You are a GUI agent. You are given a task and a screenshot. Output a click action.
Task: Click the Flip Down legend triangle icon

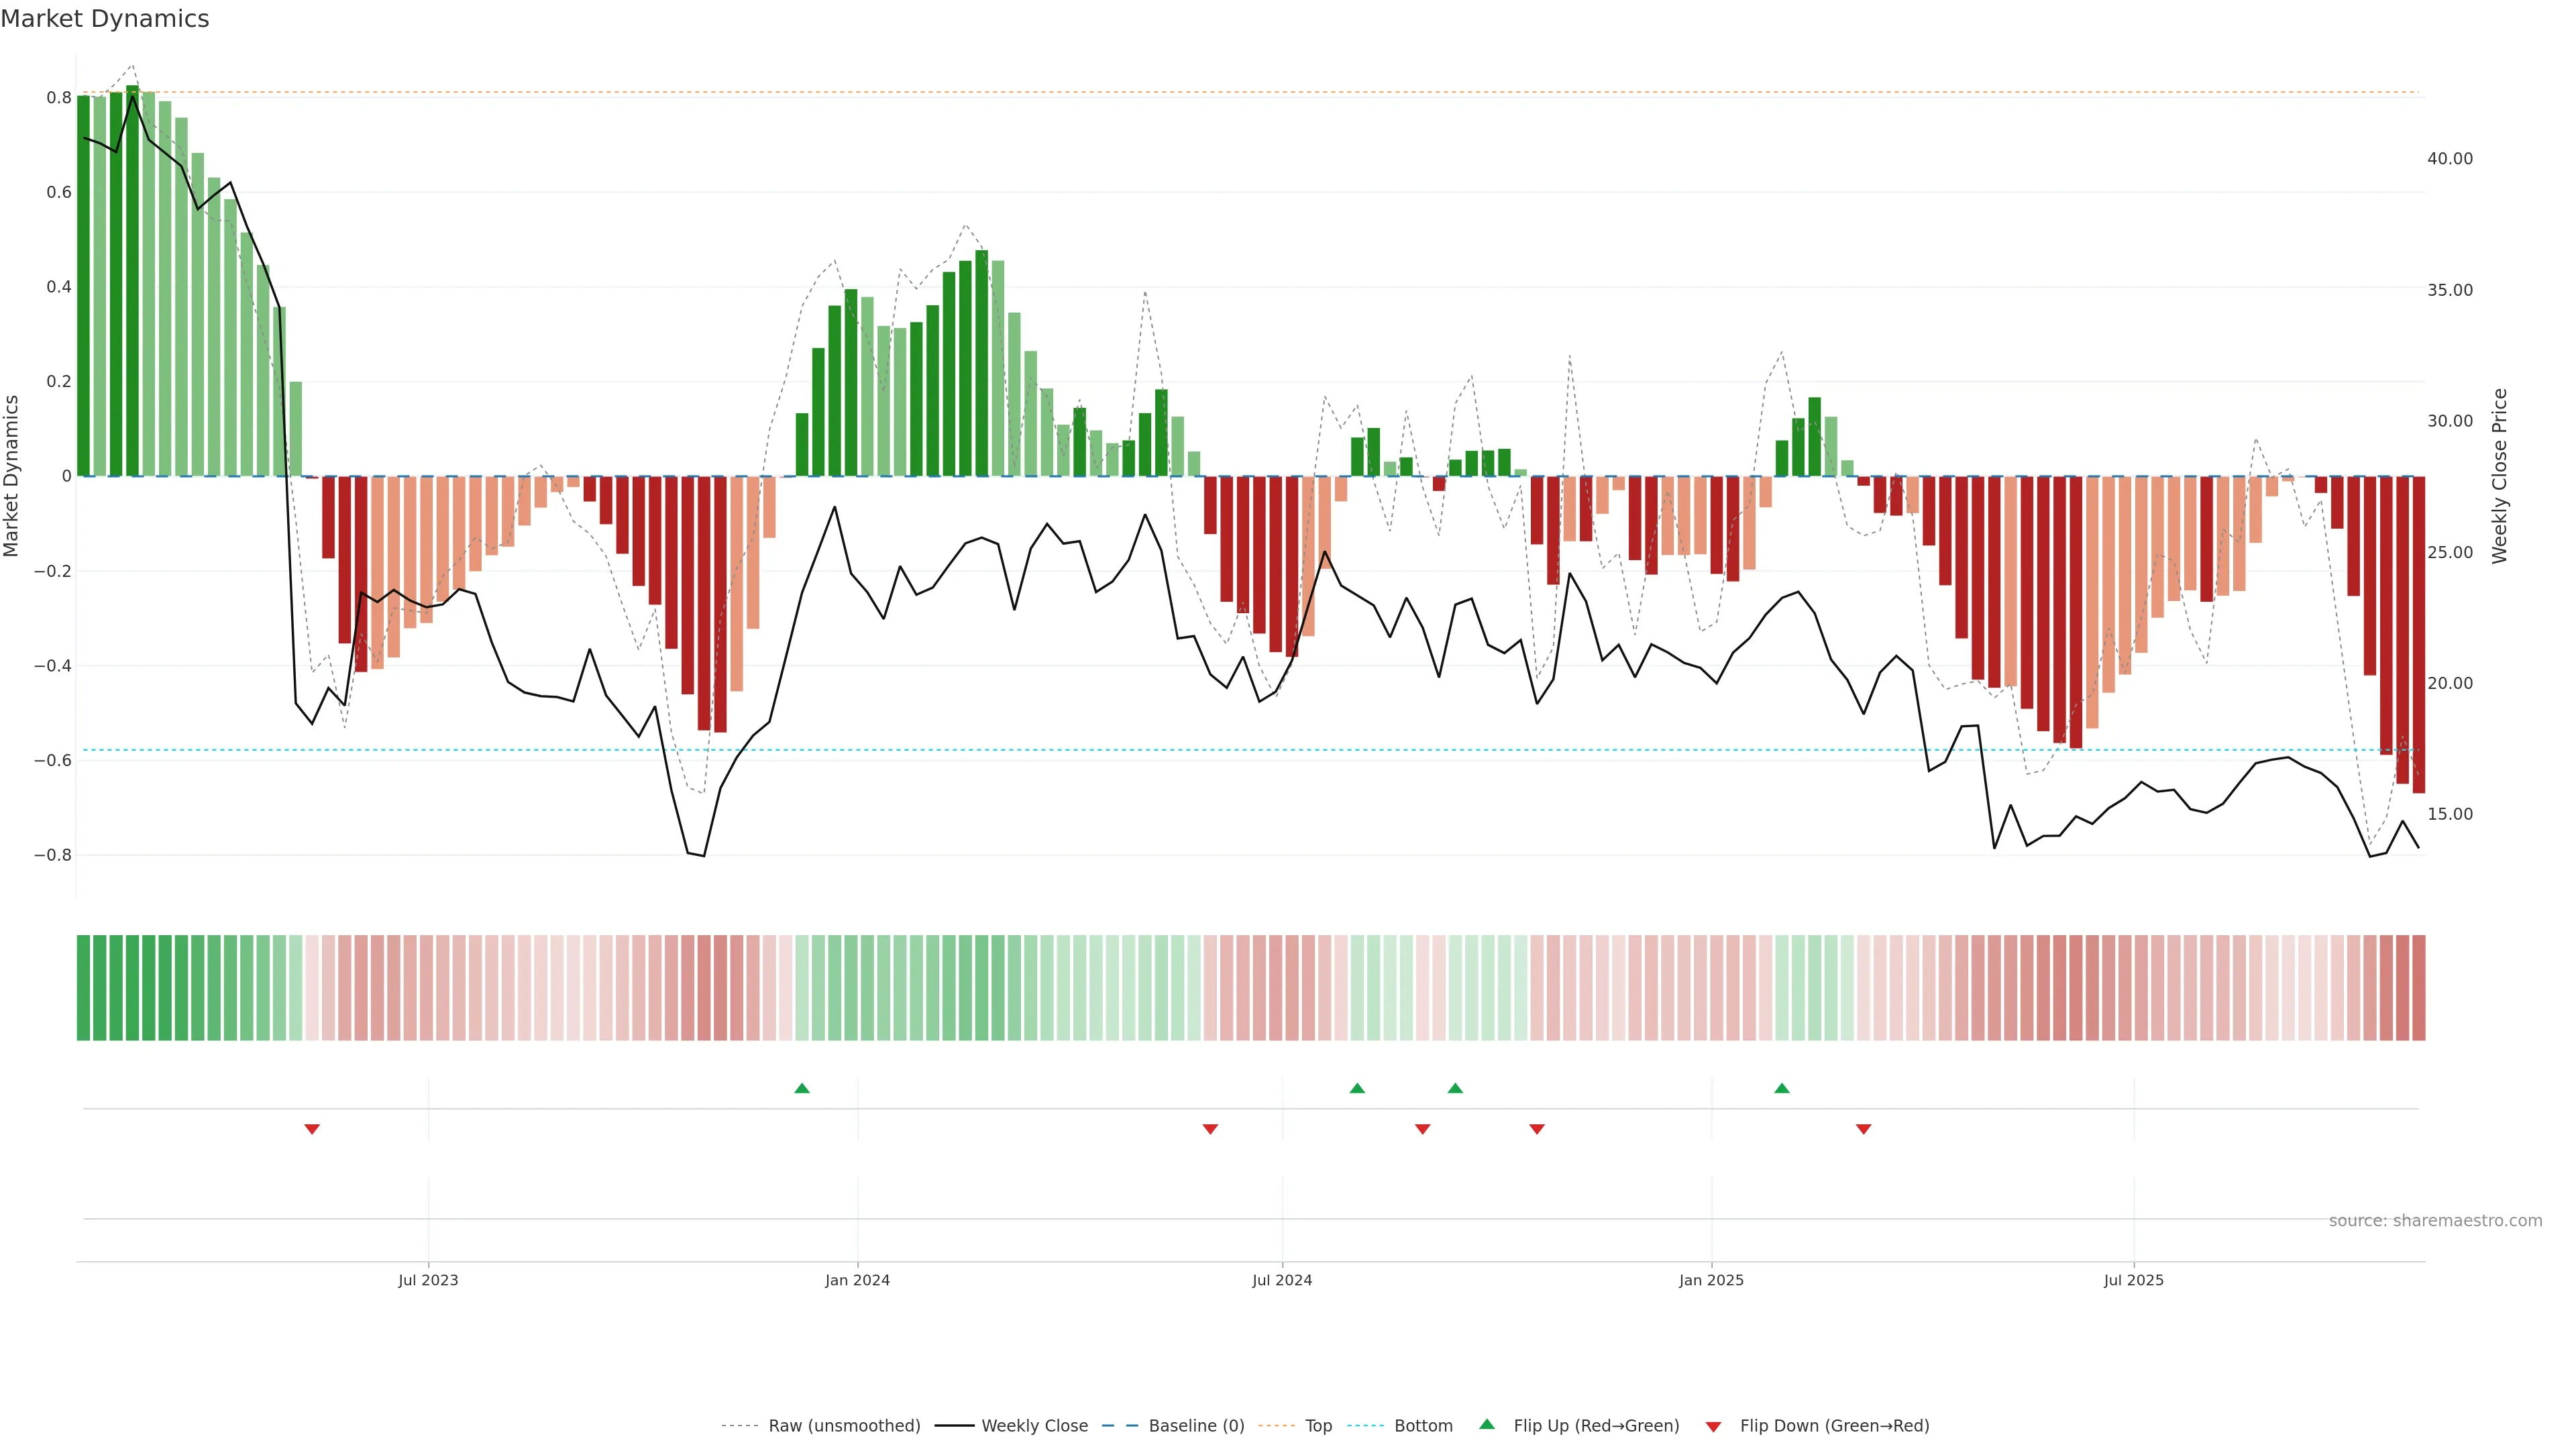pos(1713,1426)
